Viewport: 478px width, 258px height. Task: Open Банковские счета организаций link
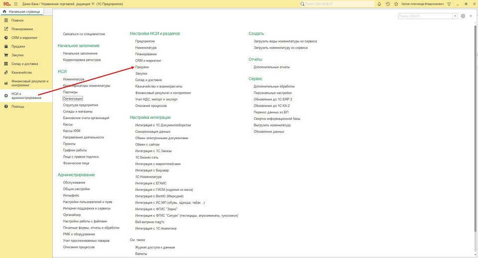(x=86, y=118)
